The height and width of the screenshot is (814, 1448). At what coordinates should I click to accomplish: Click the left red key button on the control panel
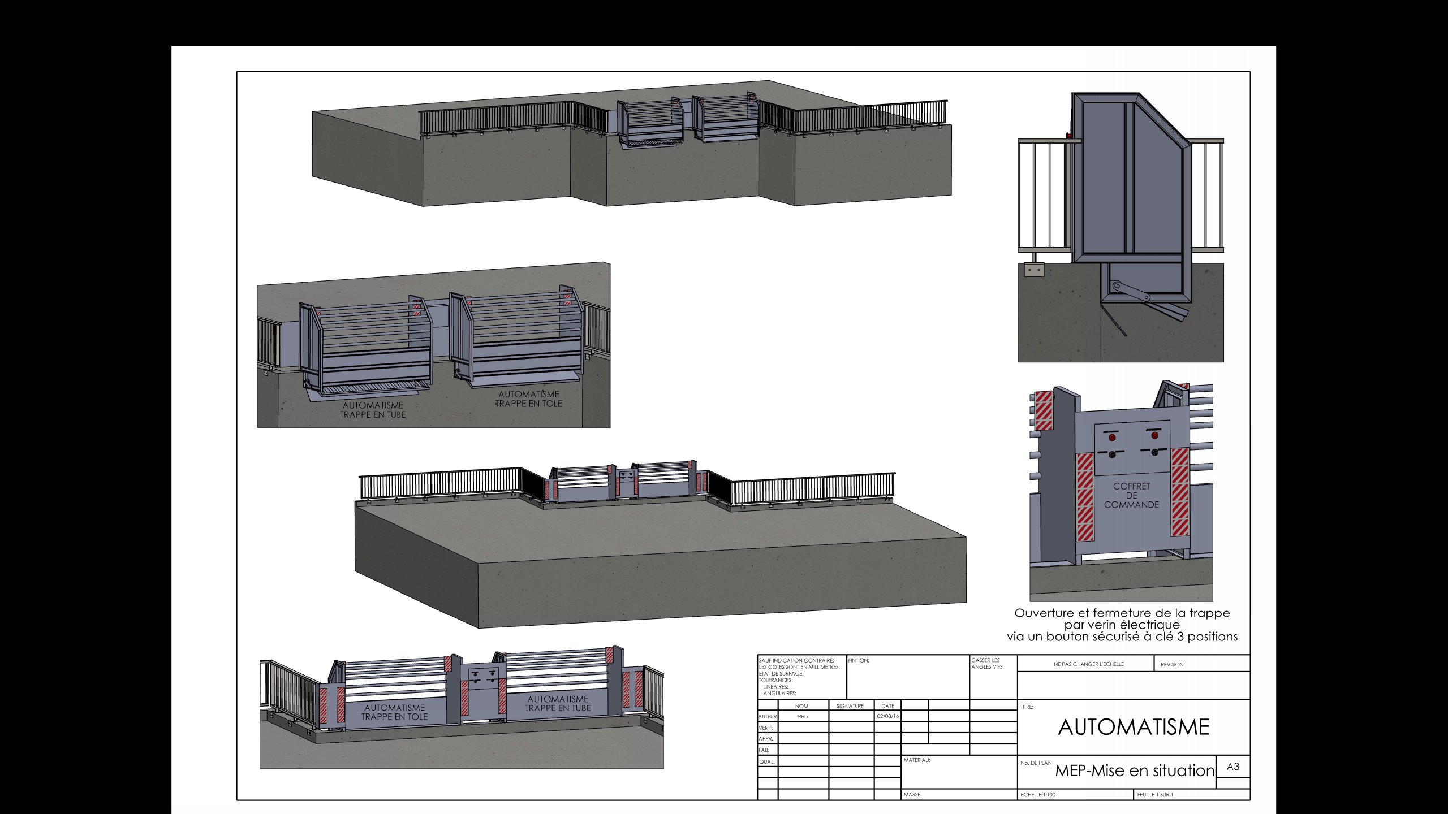tap(1112, 438)
